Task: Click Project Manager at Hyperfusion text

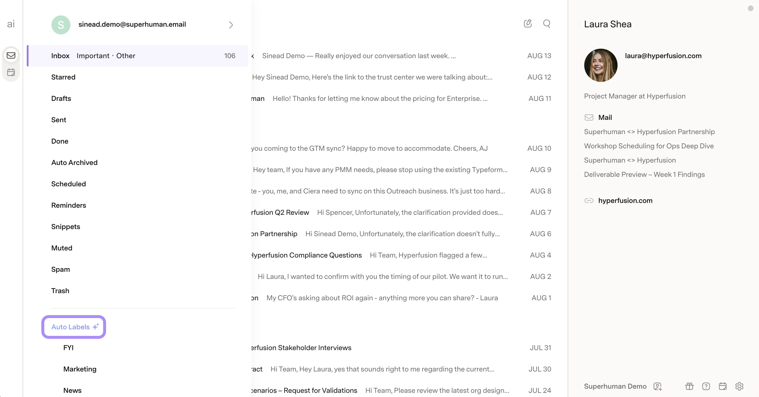Action: [635, 96]
